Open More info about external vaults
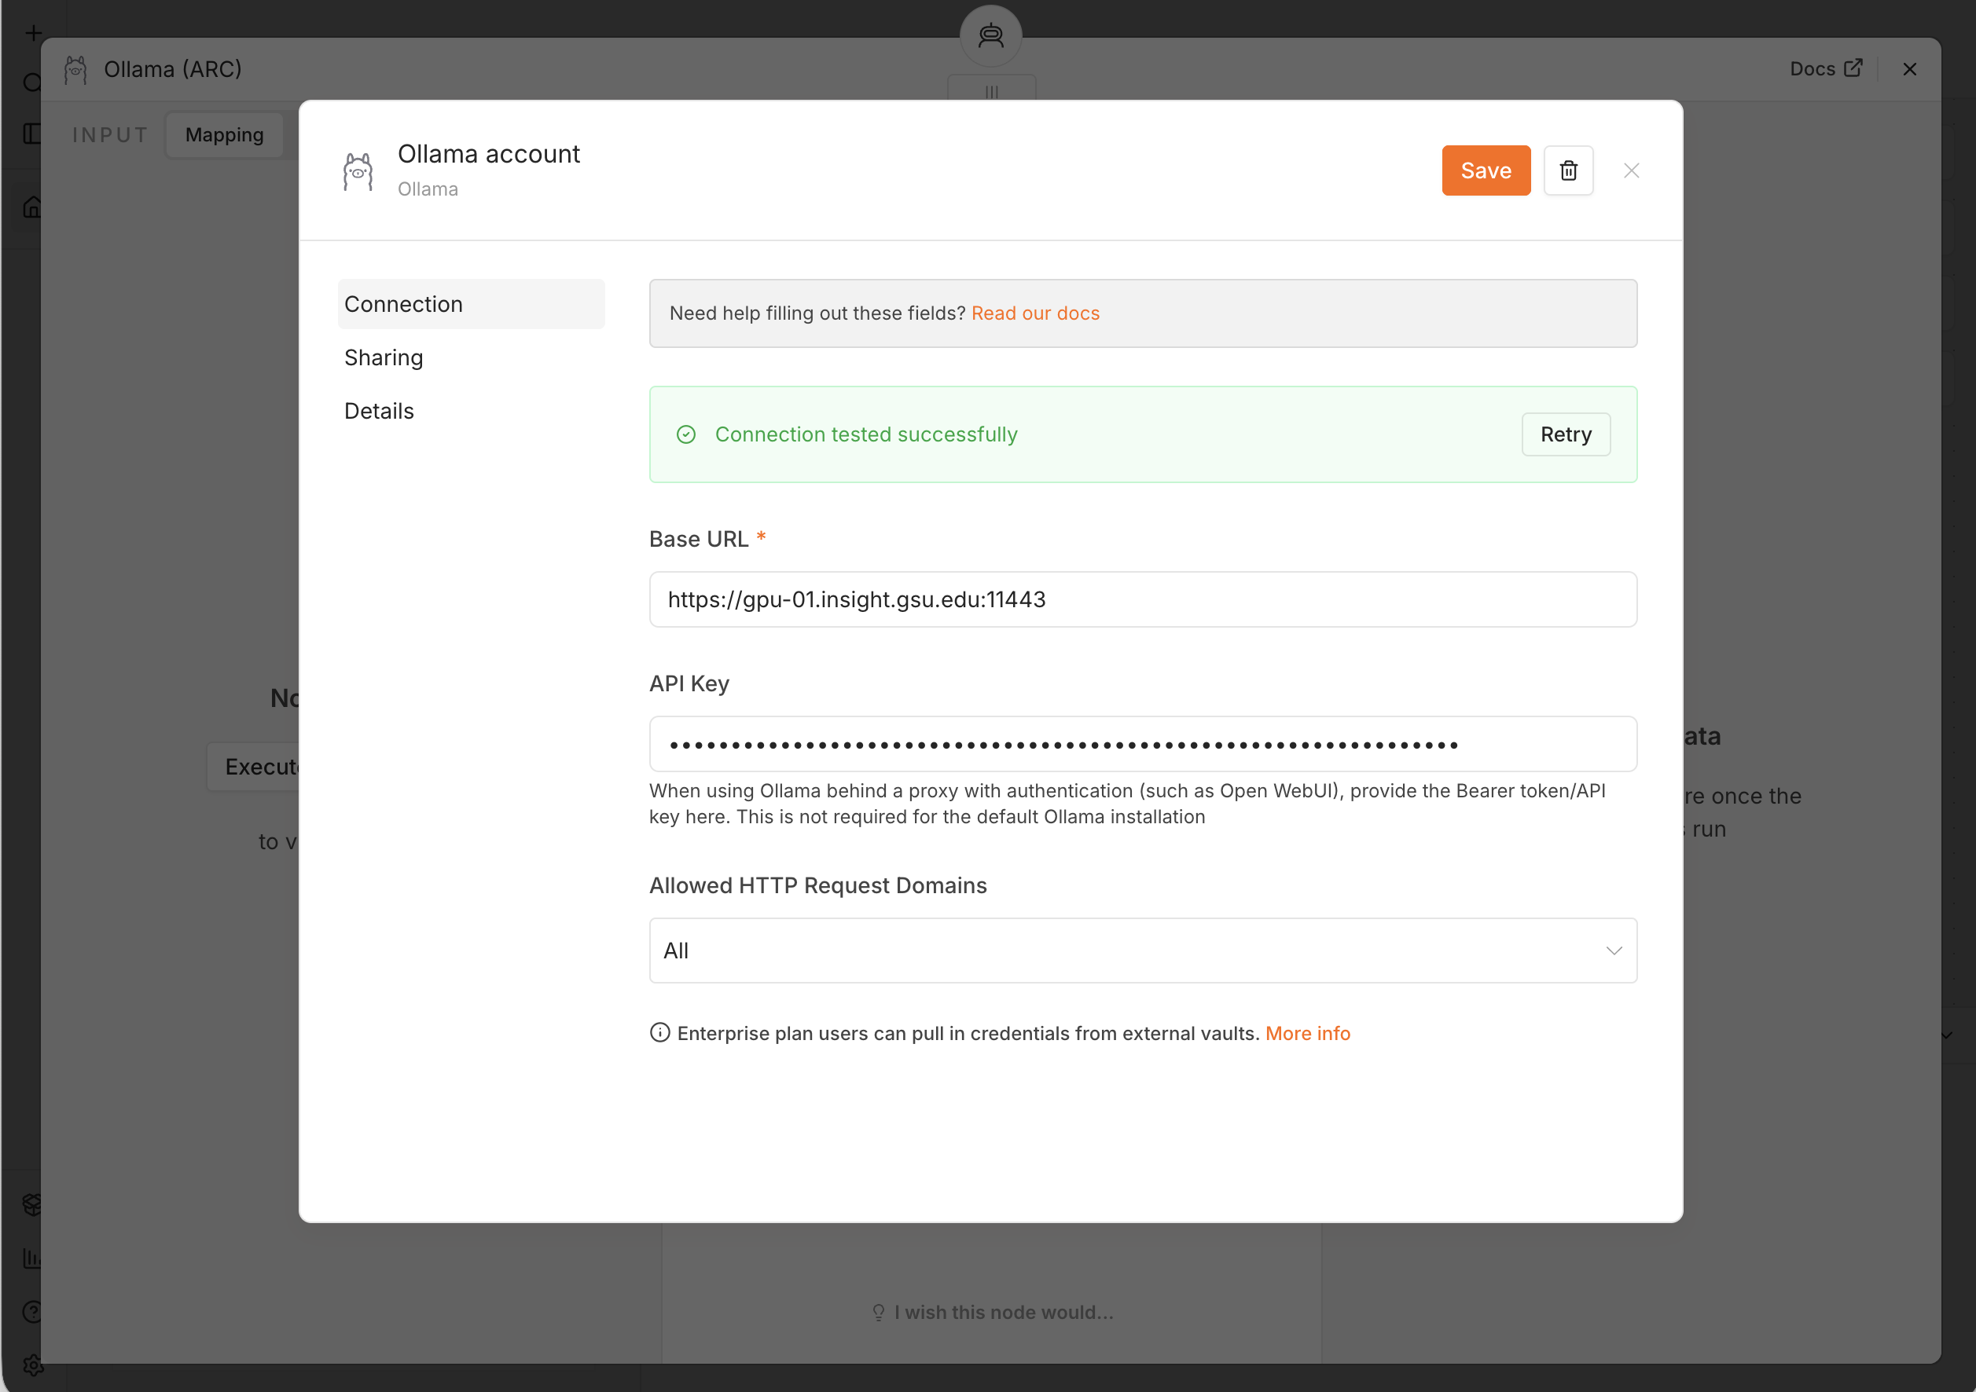 (x=1307, y=1033)
